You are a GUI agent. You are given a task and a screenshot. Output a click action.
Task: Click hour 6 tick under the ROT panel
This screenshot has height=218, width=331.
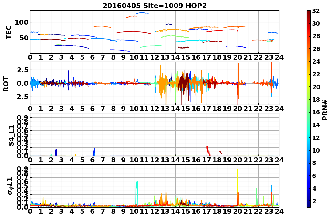point(93,109)
